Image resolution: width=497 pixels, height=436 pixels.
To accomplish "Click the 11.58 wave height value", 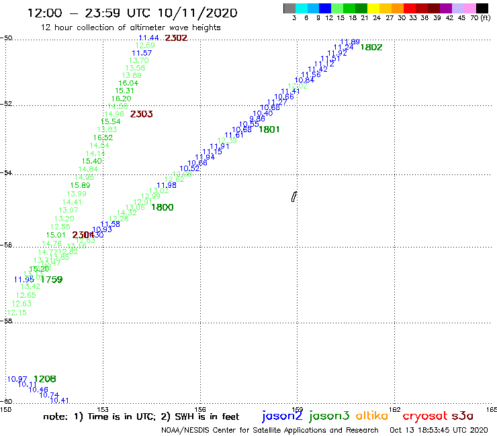I will [x=110, y=224].
